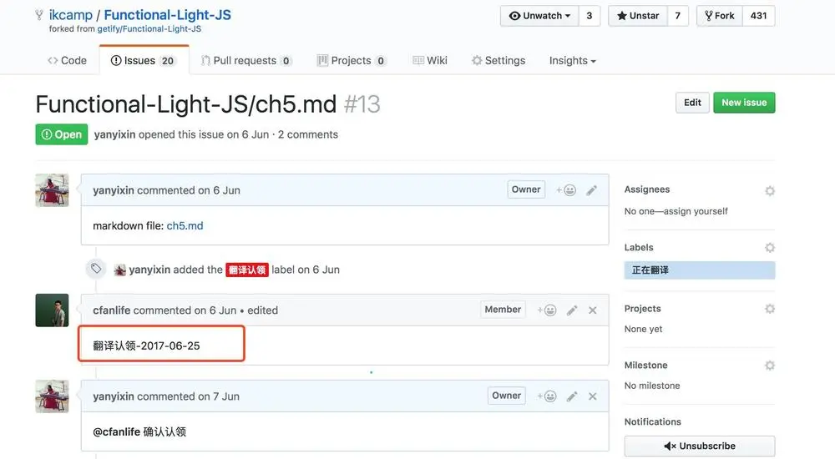This screenshot has width=835, height=459.
Task: Add reaction to cfanlife's comment
Action: tap(546, 310)
